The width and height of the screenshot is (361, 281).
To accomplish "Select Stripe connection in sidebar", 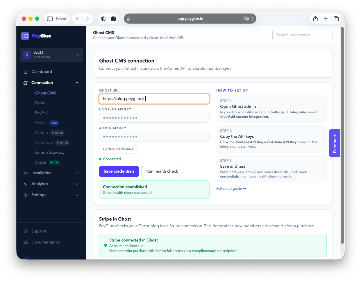I will coord(41,162).
